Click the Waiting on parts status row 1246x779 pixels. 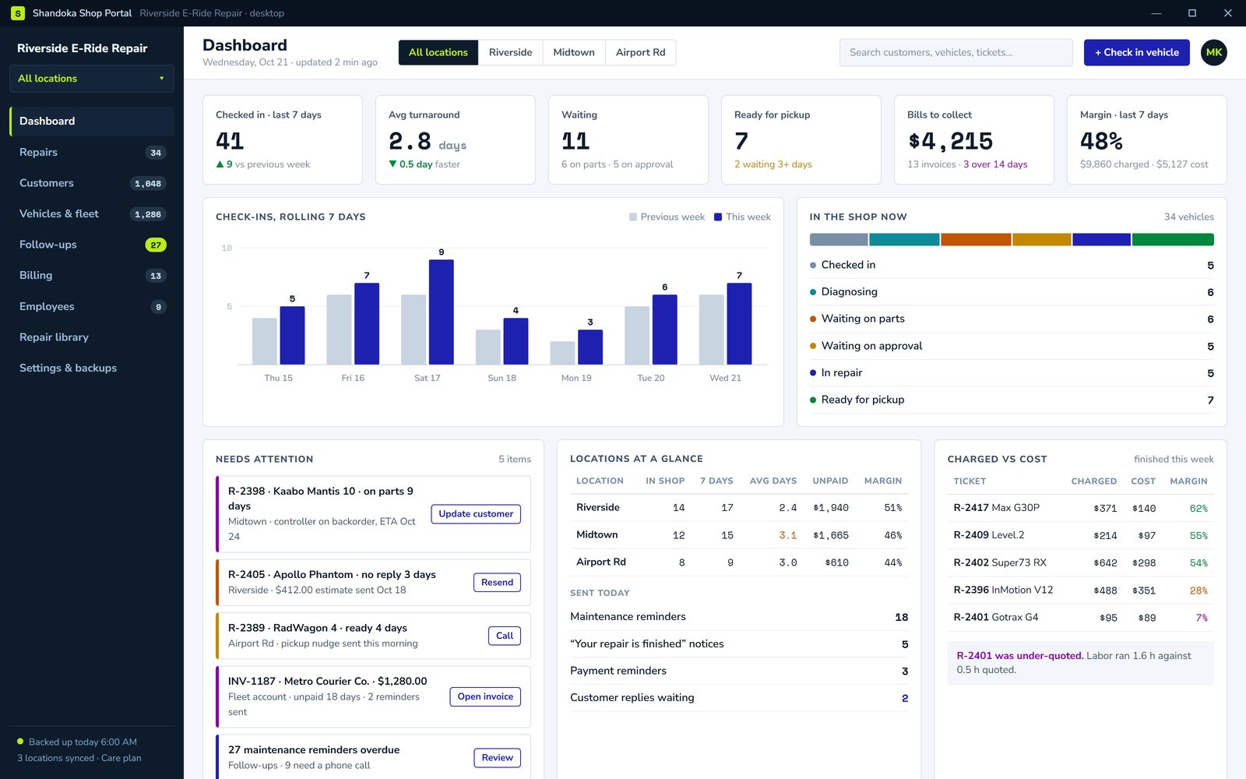coord(1012,319)
